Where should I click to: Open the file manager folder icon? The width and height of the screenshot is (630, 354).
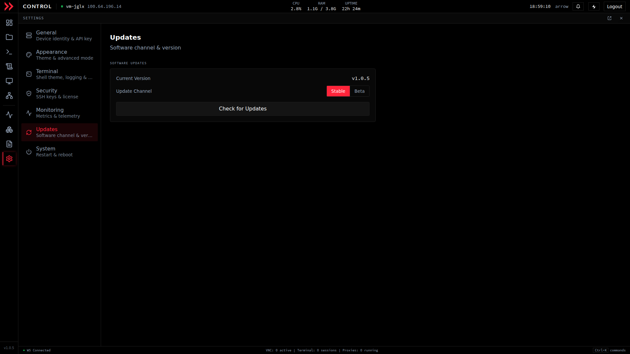(x=9, y=37)
